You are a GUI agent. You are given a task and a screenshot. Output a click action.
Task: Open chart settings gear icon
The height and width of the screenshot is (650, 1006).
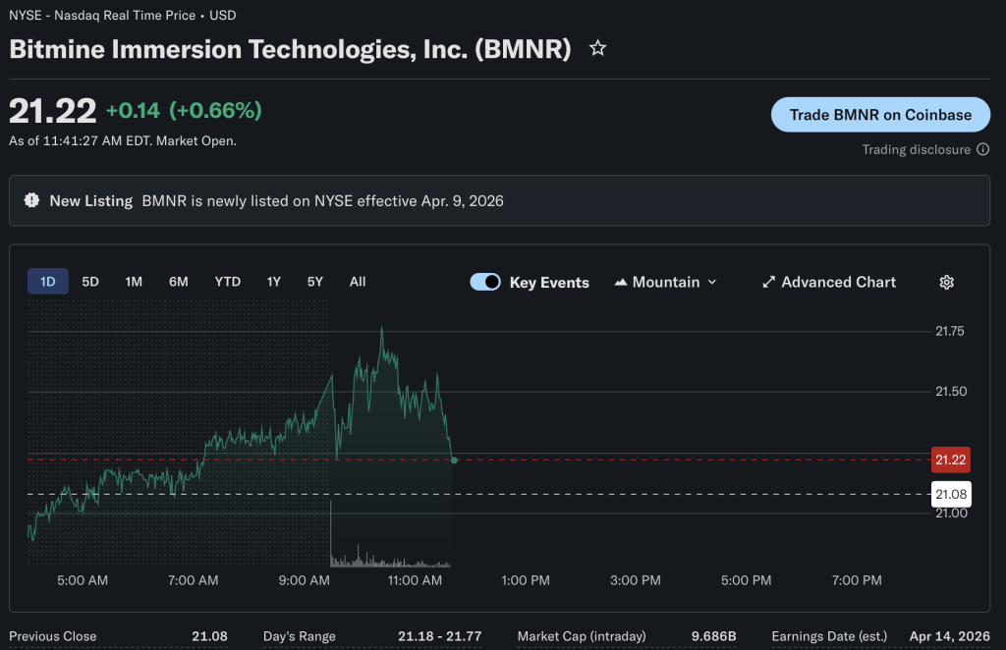tap(946, 282)
